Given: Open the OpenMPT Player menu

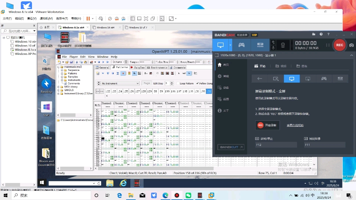Looking at the screenshot, I should 74,57.
